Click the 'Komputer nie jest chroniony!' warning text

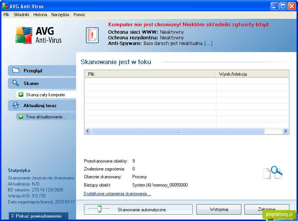click(x=145, y=24)
